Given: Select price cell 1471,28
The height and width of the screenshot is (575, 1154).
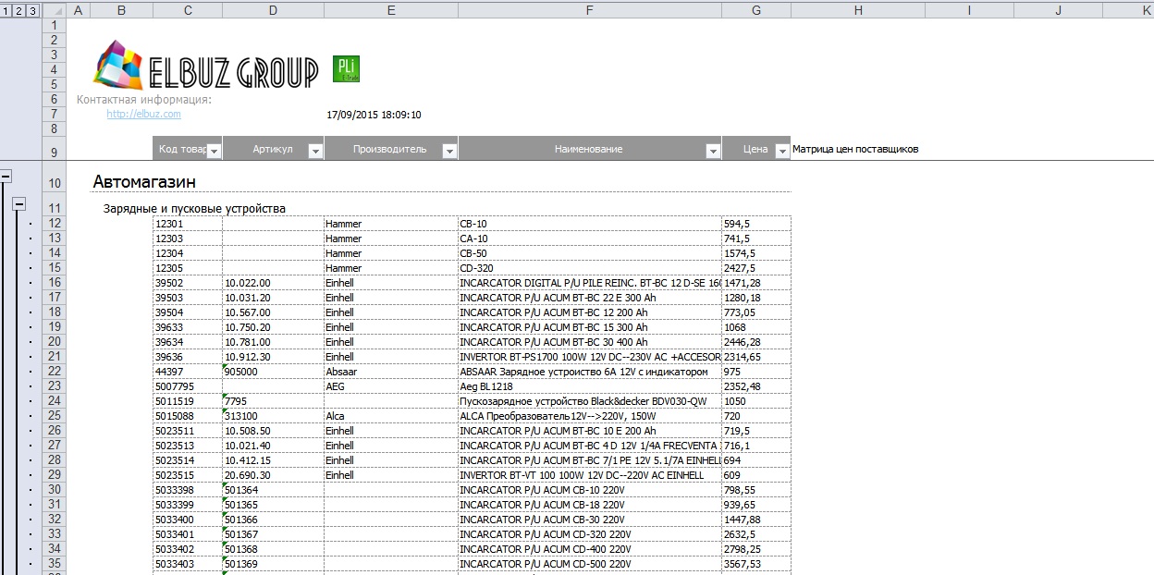Looking at the screenshot, I should tap(756, 283).
